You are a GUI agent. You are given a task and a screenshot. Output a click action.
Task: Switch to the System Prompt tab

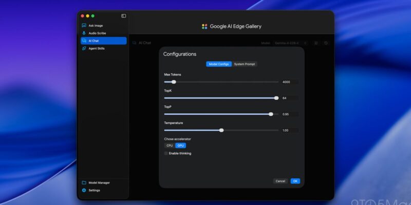tap(245, 64)
